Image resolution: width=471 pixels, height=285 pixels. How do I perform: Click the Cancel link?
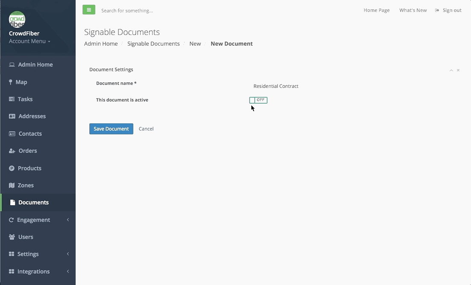(146, 129)
